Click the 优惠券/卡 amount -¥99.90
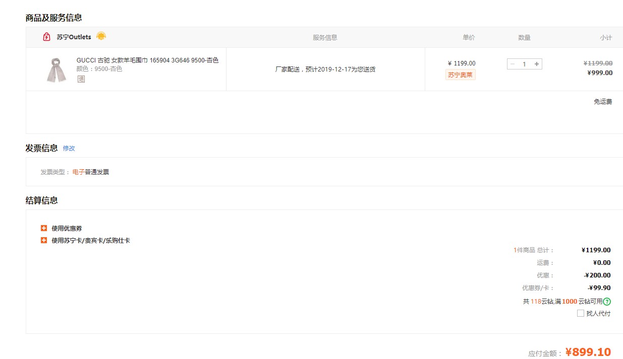This screenshot has height=359, width=623. click(x=599, y=288)
